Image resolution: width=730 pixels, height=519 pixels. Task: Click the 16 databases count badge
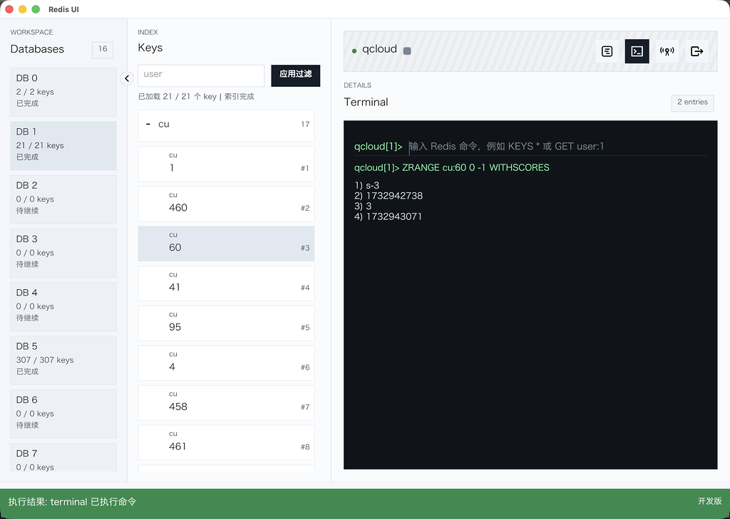tap(103, 49)
